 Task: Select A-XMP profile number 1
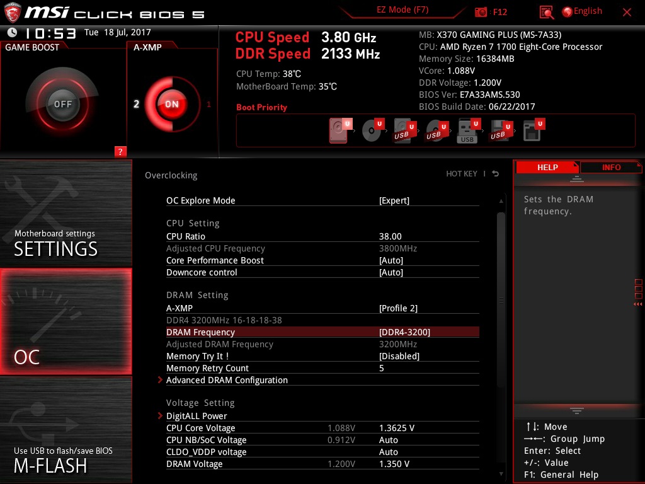tap(208, 104)
